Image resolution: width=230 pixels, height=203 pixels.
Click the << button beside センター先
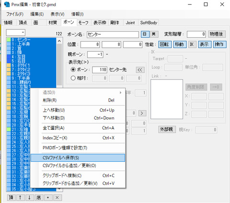(140, 70)
